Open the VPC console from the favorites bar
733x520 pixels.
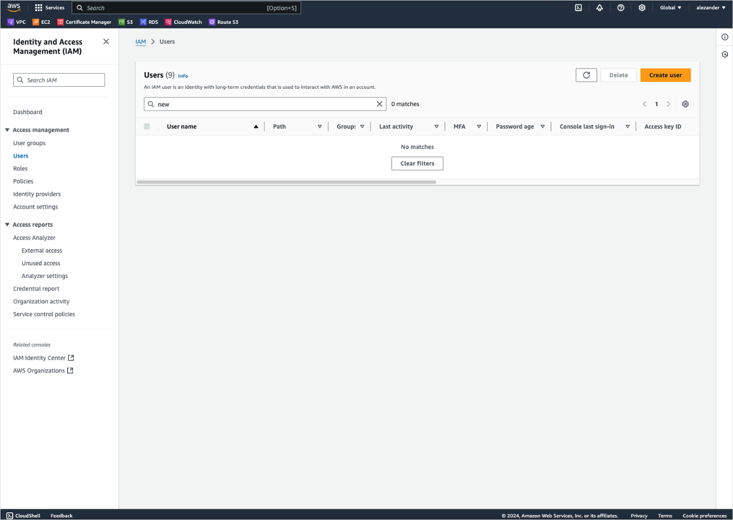[17, 22]
